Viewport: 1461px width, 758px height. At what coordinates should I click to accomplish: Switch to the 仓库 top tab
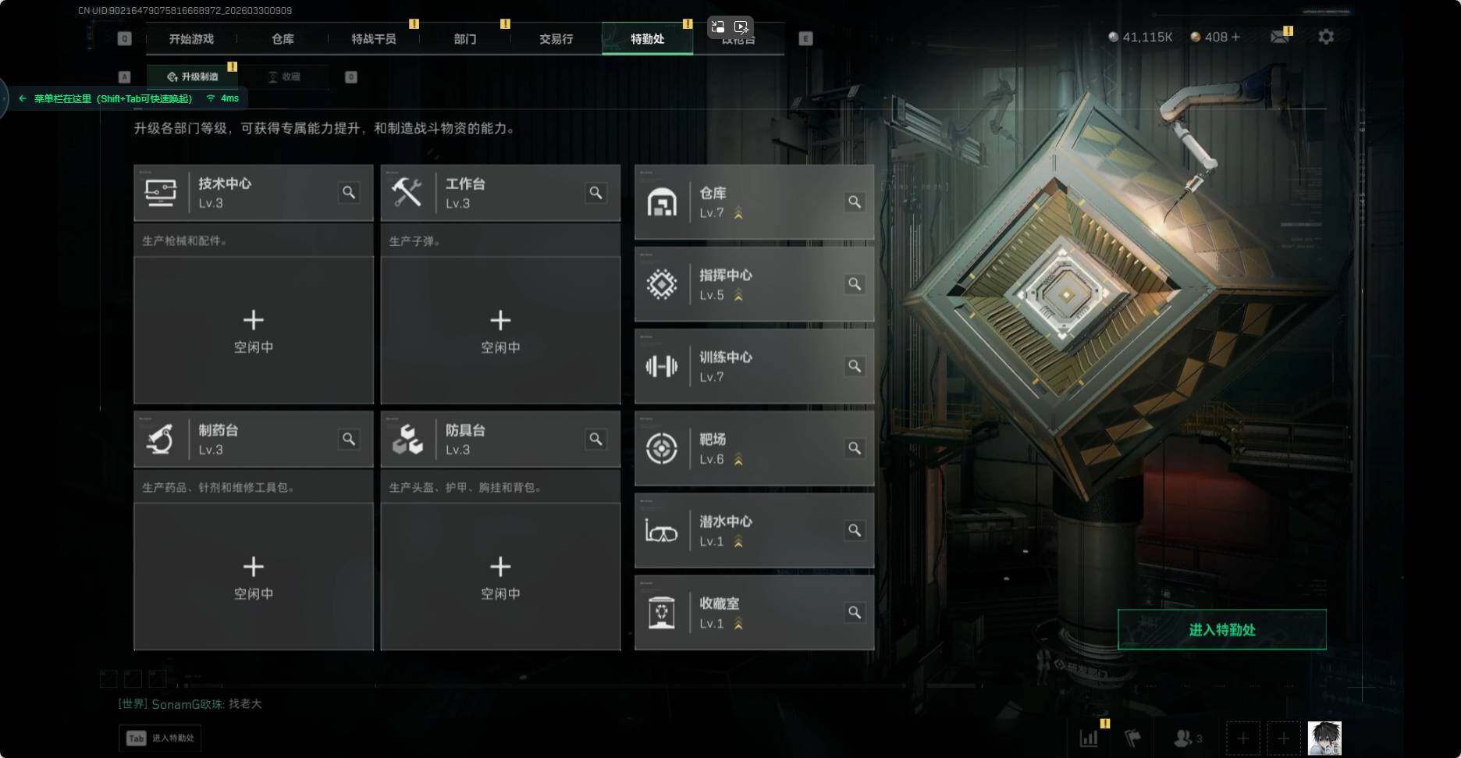(283, 38)
